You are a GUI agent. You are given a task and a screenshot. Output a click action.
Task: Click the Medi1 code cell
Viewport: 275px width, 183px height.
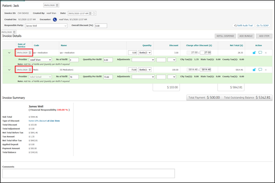(36, 70)
